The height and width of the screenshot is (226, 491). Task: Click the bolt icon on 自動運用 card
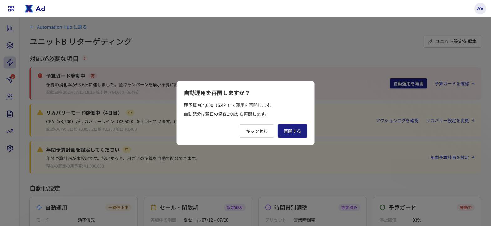coord(39,207)
